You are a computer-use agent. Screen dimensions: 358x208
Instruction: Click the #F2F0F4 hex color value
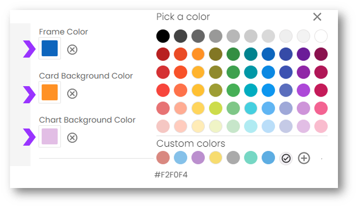click(171, 175)
